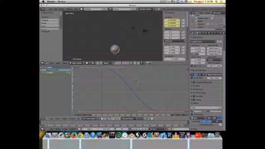This screenshot has width=265, height=149.
Task: Toggle the Placeholders checkbox
Action: click(x=192, y=114)
